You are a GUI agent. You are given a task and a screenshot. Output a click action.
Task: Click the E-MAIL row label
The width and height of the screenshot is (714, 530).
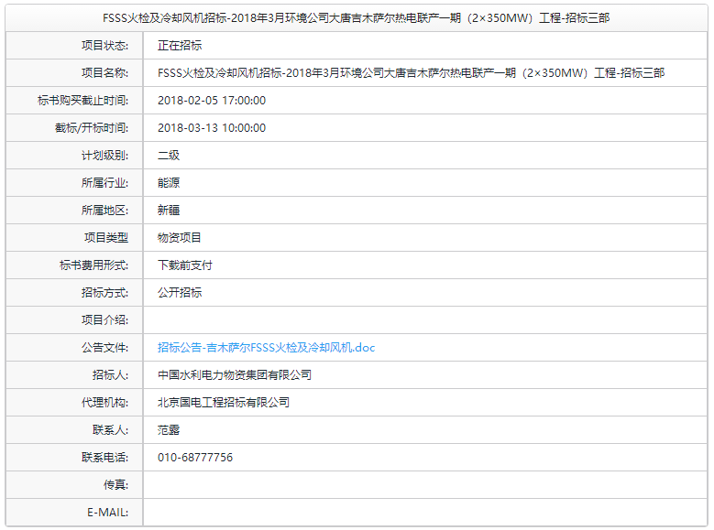click(x=107, y=513)
